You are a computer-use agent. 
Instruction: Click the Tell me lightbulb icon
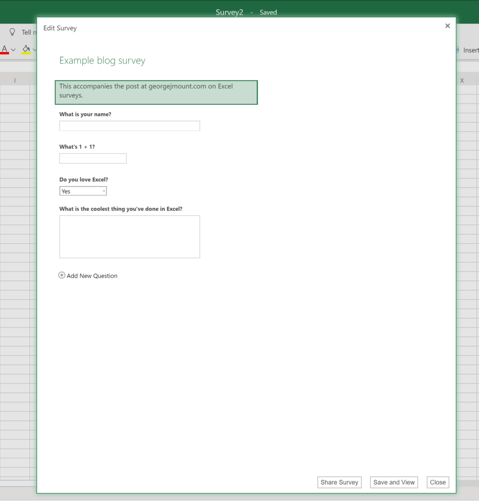[x=13, y=32]
